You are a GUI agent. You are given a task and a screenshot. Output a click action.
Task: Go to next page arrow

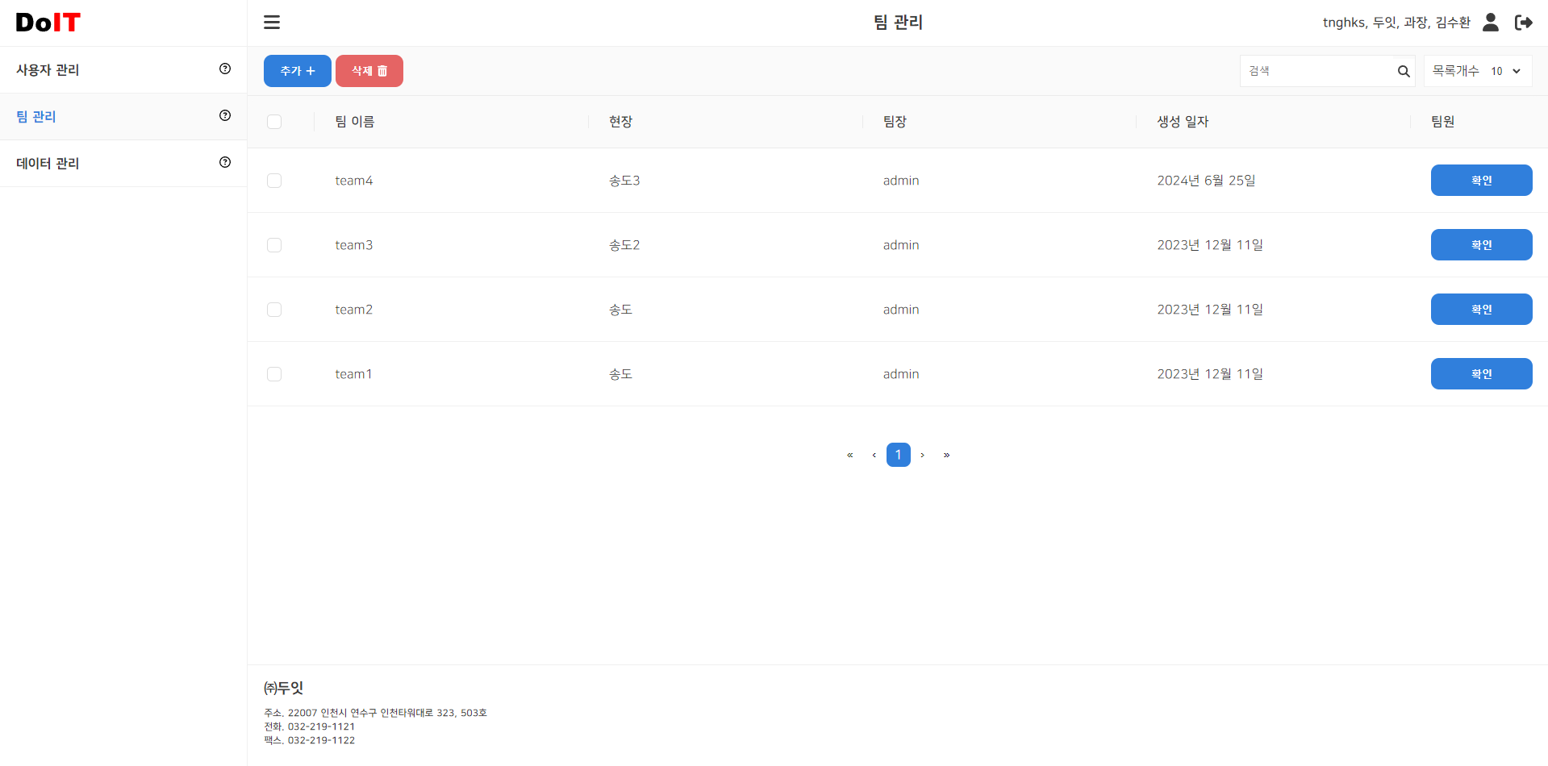(x=922, y=455)
